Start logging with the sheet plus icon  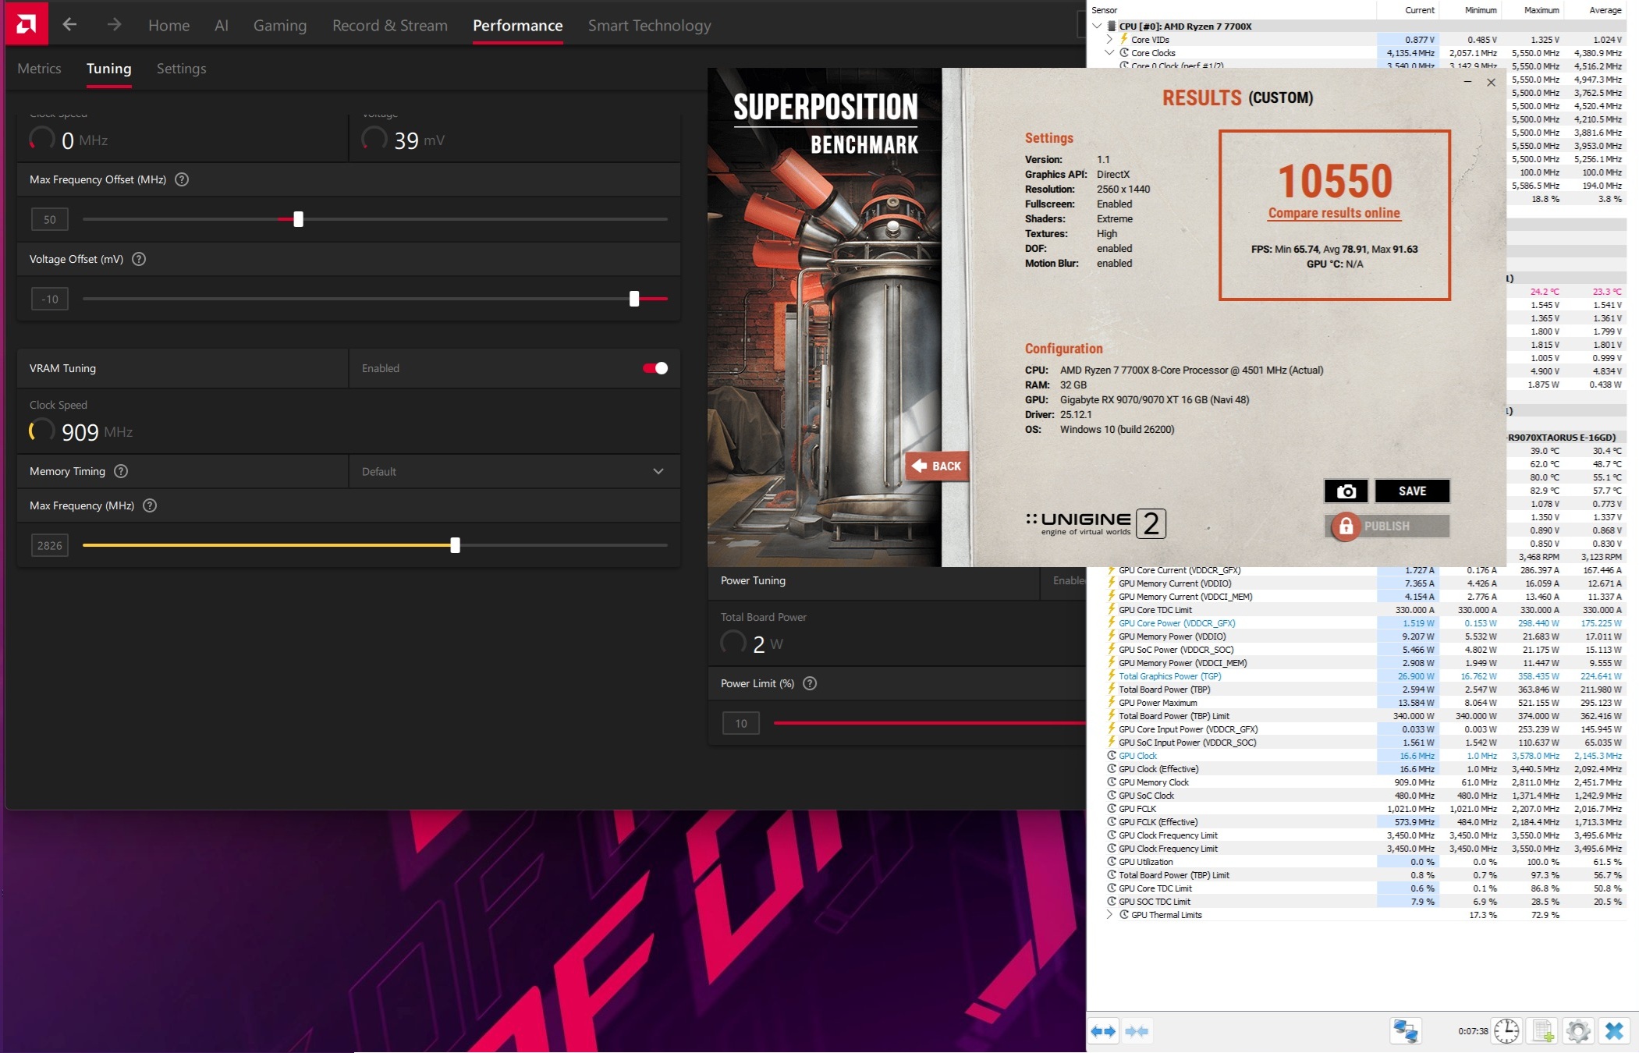click(1542, 1031)
